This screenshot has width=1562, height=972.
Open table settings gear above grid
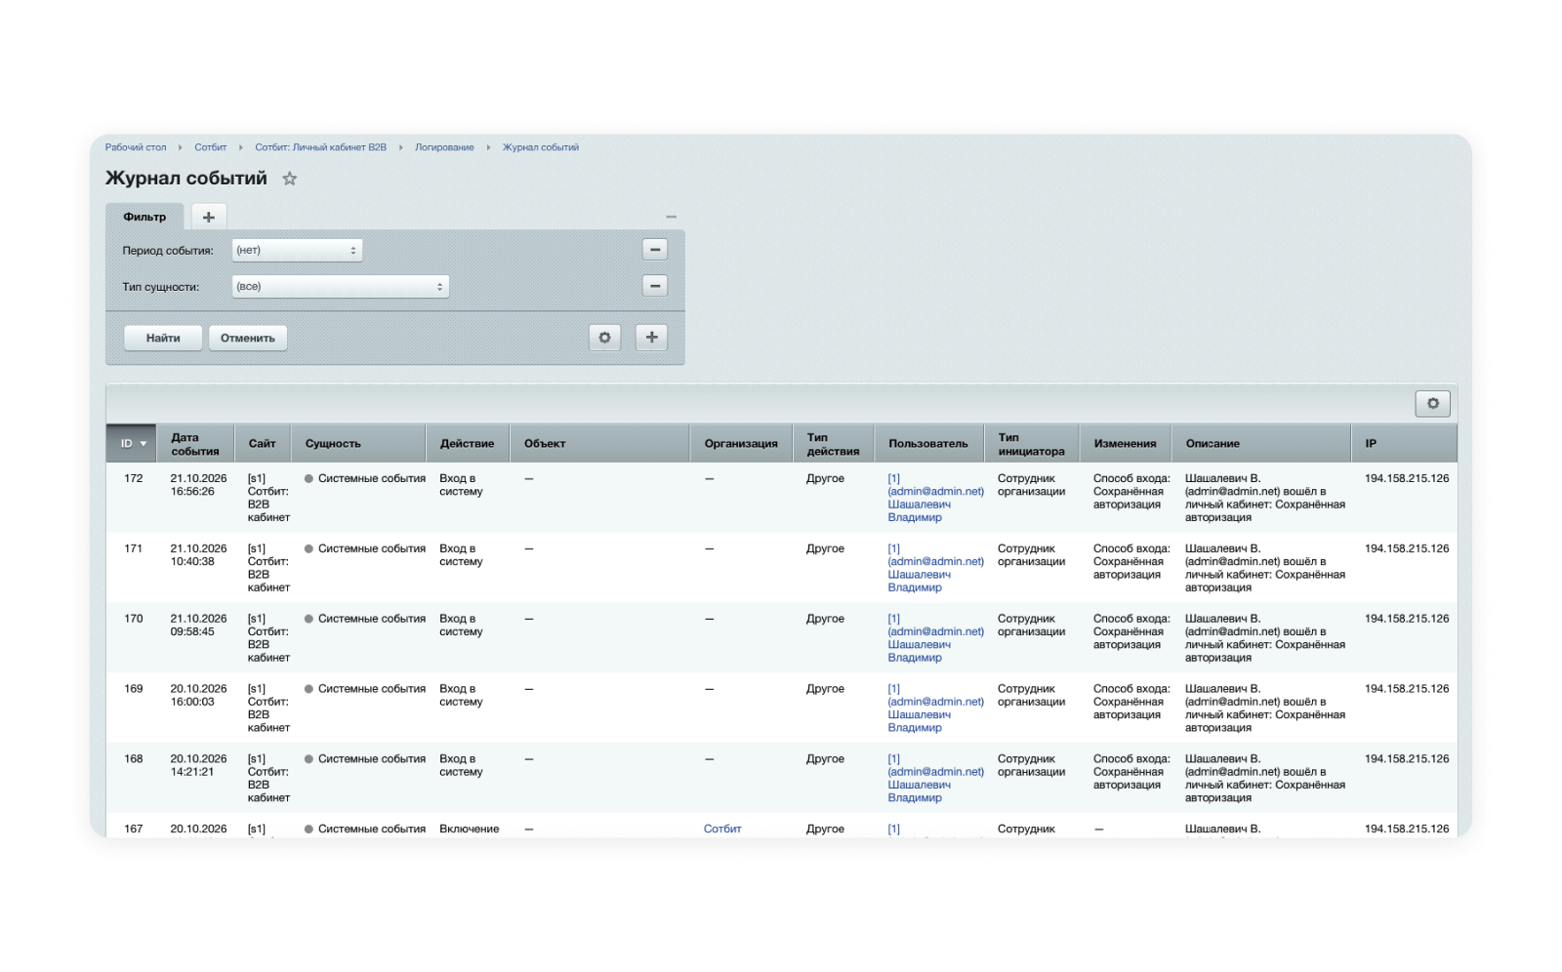[1433, 403]
